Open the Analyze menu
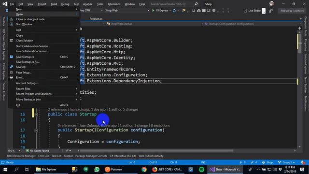The height and width of the screenshot is (174, 309). pyautogui.click(x=88, y=4)
